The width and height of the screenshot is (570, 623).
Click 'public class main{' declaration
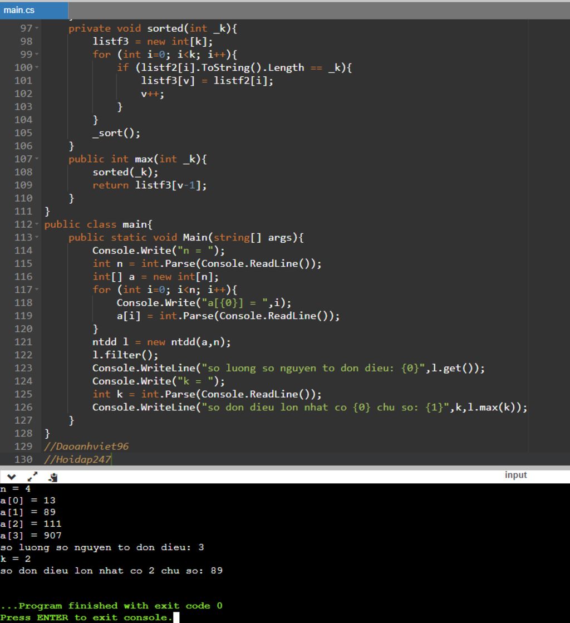coord(98,224)
